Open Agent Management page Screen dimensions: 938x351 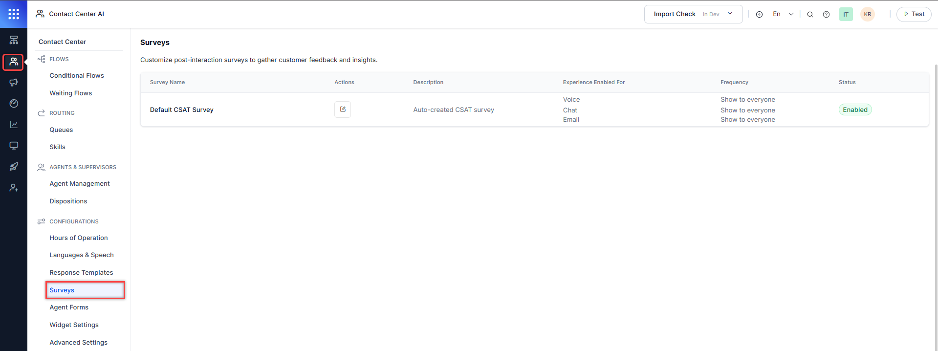pyautogui.click(x=80, y=184)
